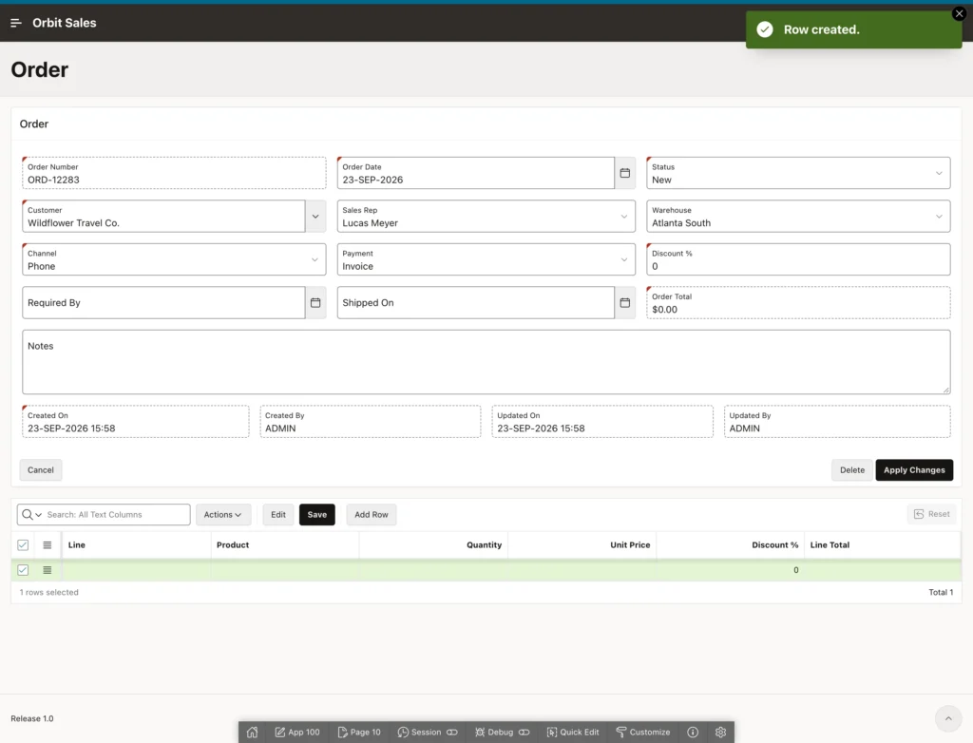Screen dimensions: 973x743
Task: Click the info icon in developer toolbar
Action: tap(693, 733)
